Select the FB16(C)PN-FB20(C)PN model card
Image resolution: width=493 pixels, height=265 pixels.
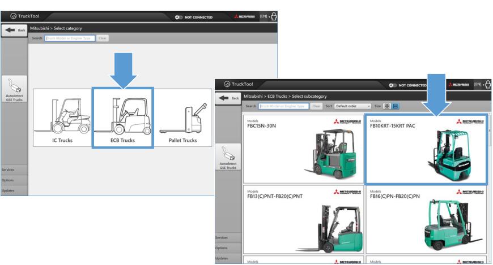click(x=426, y=220)
